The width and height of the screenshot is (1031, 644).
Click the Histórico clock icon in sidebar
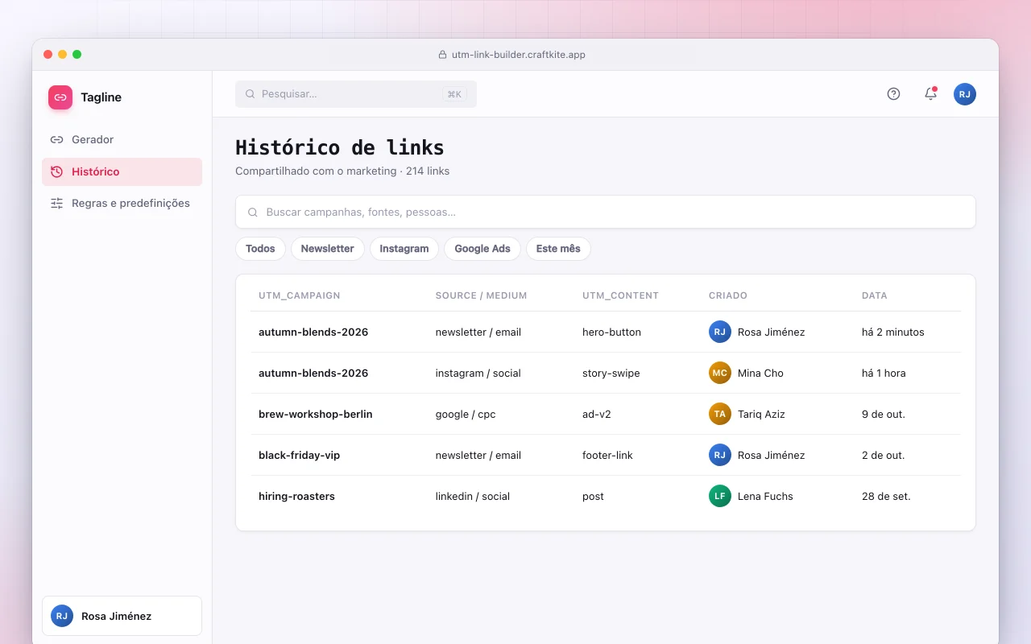(56, 171)
